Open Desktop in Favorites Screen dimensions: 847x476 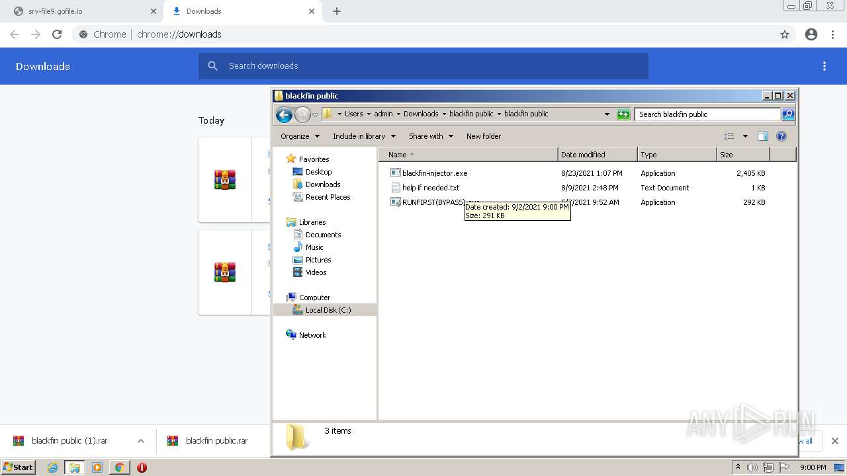tap(318, 172)
